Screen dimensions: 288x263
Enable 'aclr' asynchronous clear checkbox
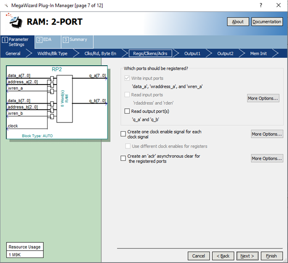(123, 159)
